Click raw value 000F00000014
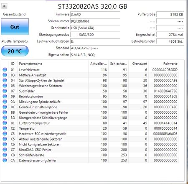188x184 pixels. click(165, 128)
